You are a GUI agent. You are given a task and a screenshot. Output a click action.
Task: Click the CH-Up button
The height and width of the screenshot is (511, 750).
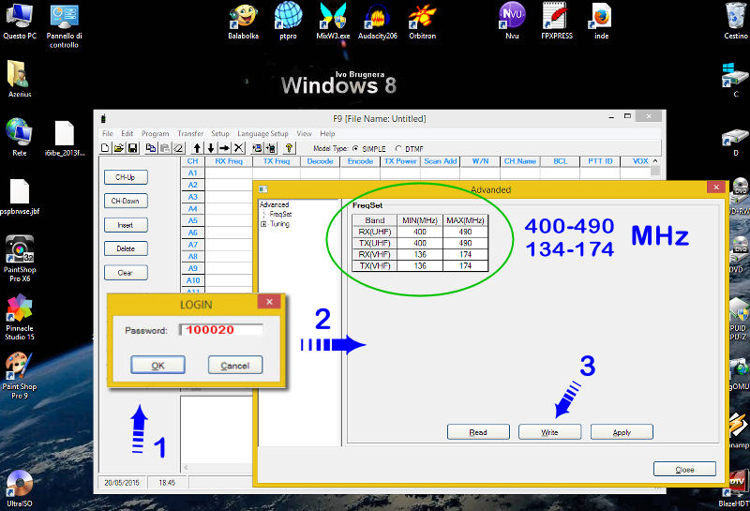point(126,177)
